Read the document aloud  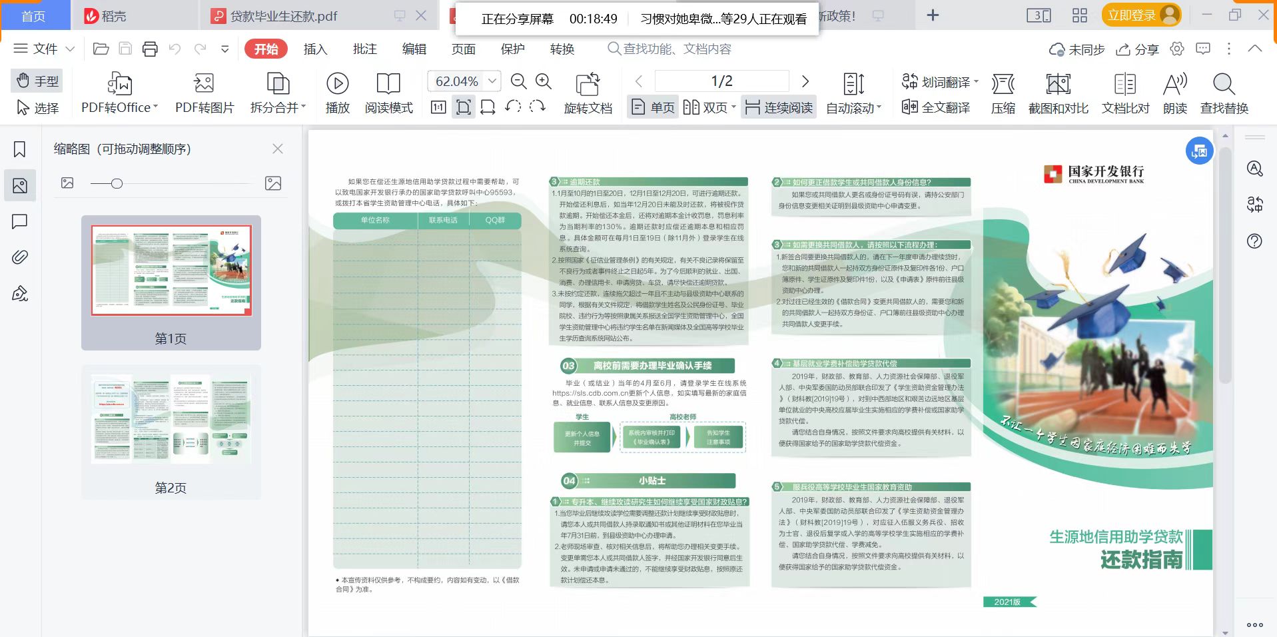pos(1175,93)
